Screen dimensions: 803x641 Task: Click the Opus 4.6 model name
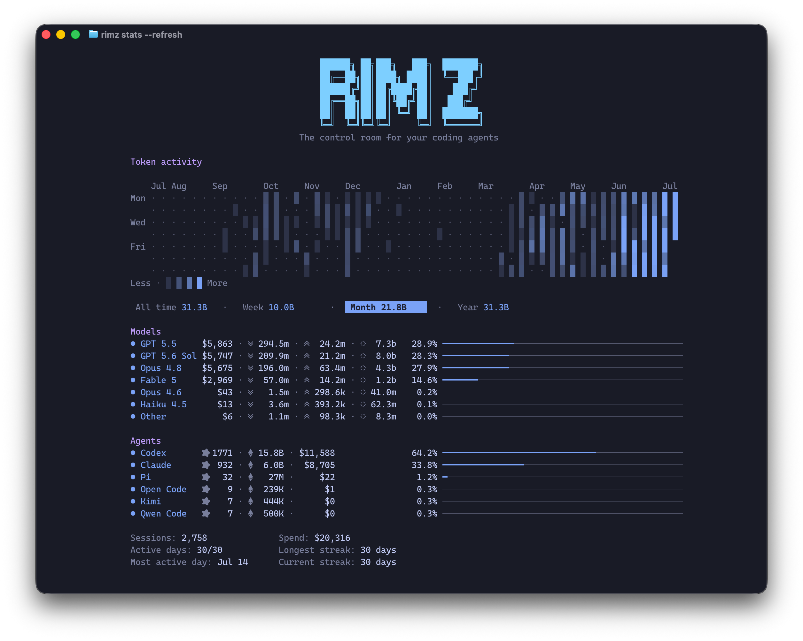(161, 392)
